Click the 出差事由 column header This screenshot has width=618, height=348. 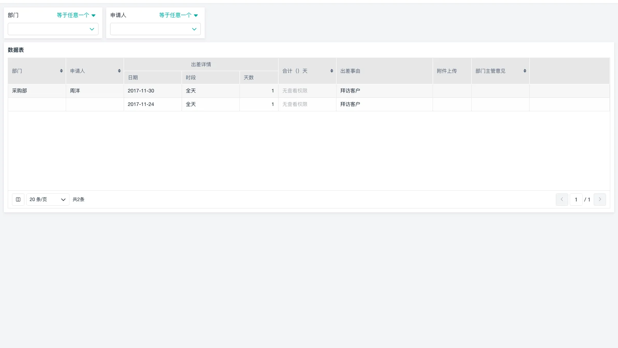tap(350, 71)
